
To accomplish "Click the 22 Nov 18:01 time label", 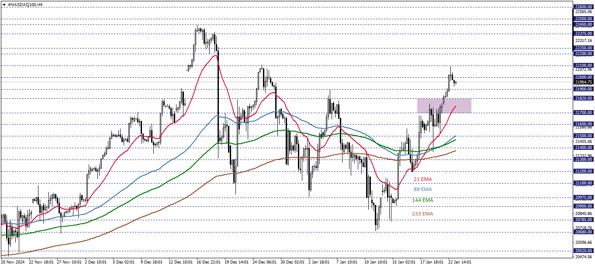I will 42,262.
